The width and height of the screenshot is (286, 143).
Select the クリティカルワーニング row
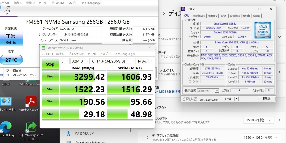(x=20, y=75)
